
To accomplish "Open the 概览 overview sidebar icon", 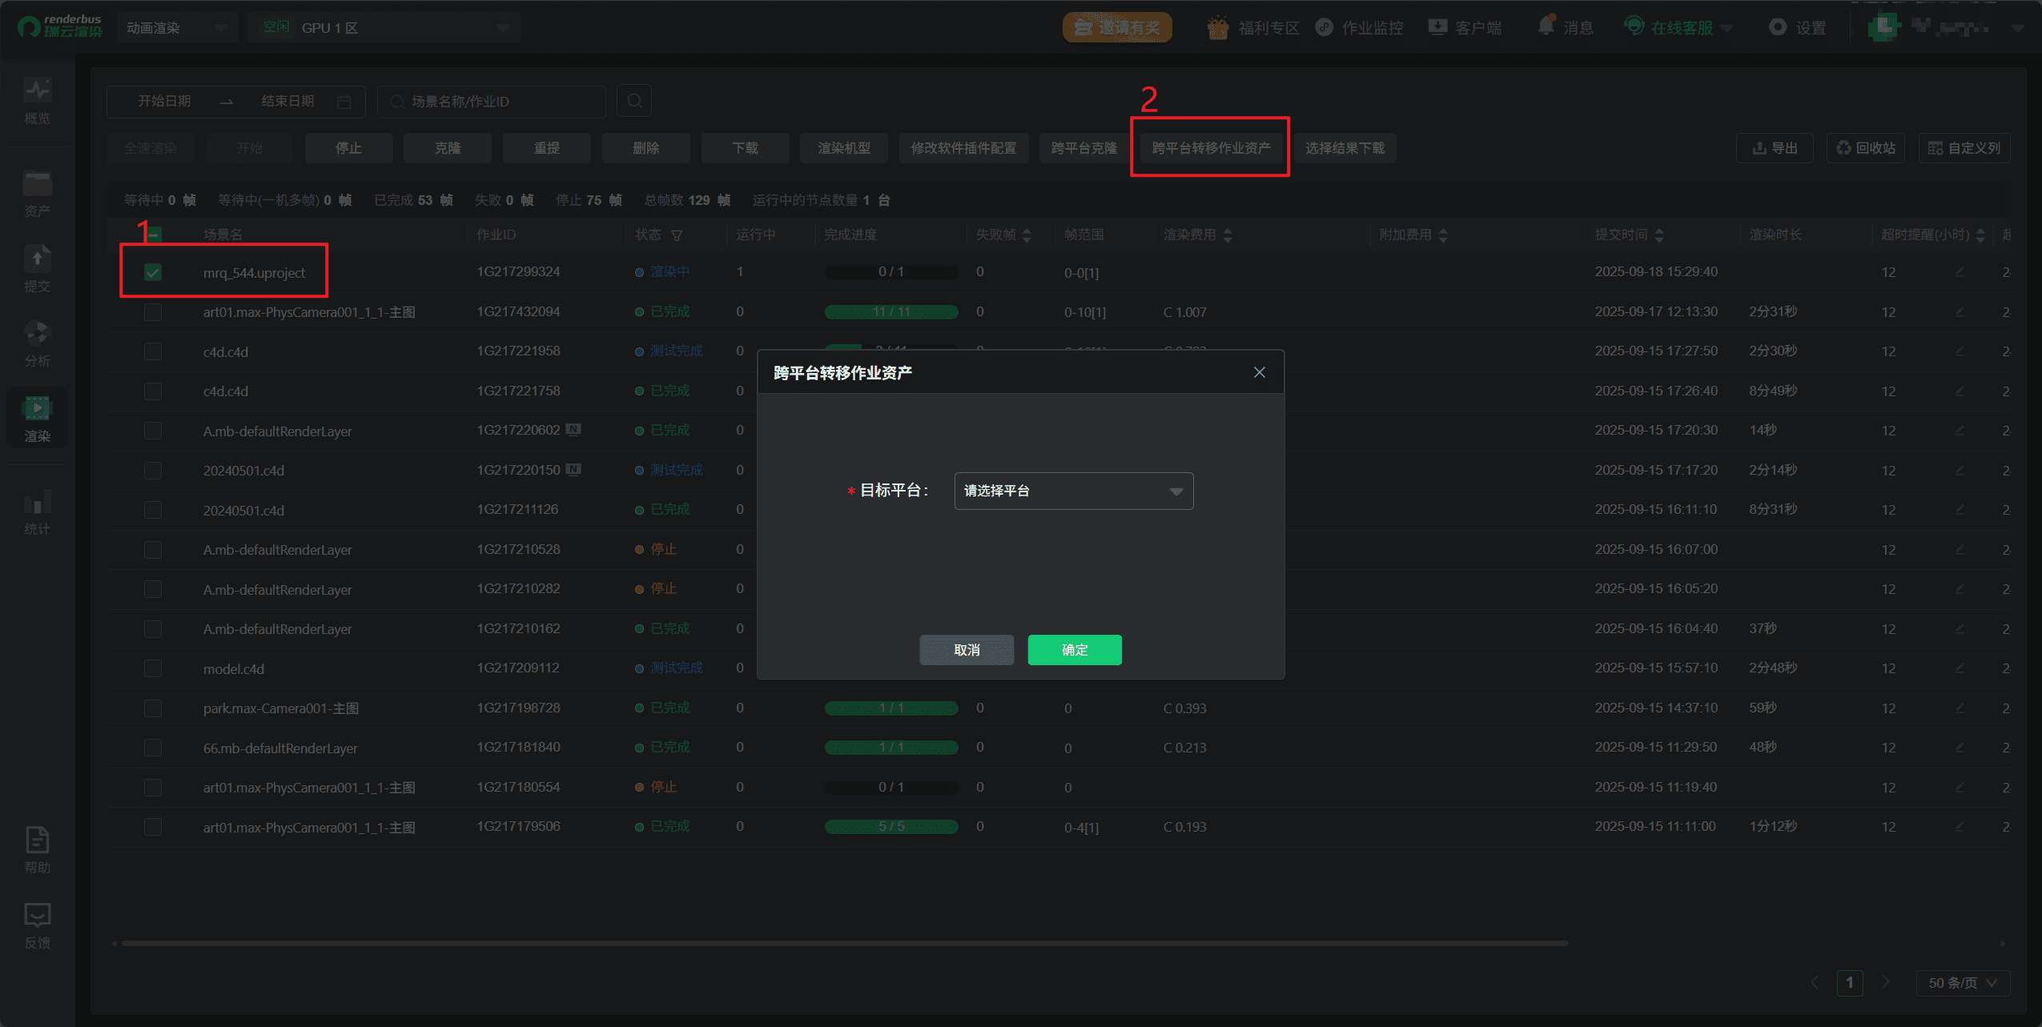I will tap(37, 100).
